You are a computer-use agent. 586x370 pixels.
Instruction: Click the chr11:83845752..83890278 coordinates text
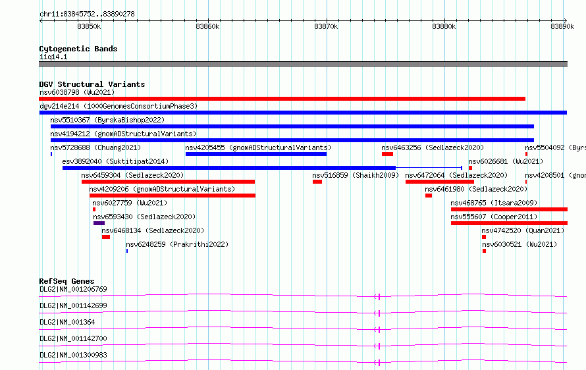(87, 14)
